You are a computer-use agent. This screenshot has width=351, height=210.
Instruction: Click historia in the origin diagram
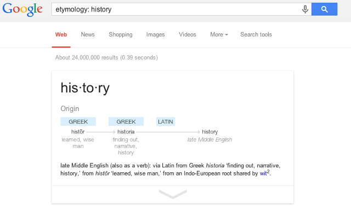click(126, 132)
